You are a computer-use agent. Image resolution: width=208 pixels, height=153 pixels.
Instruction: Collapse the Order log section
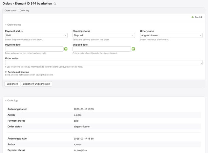(x=12, y=101)
